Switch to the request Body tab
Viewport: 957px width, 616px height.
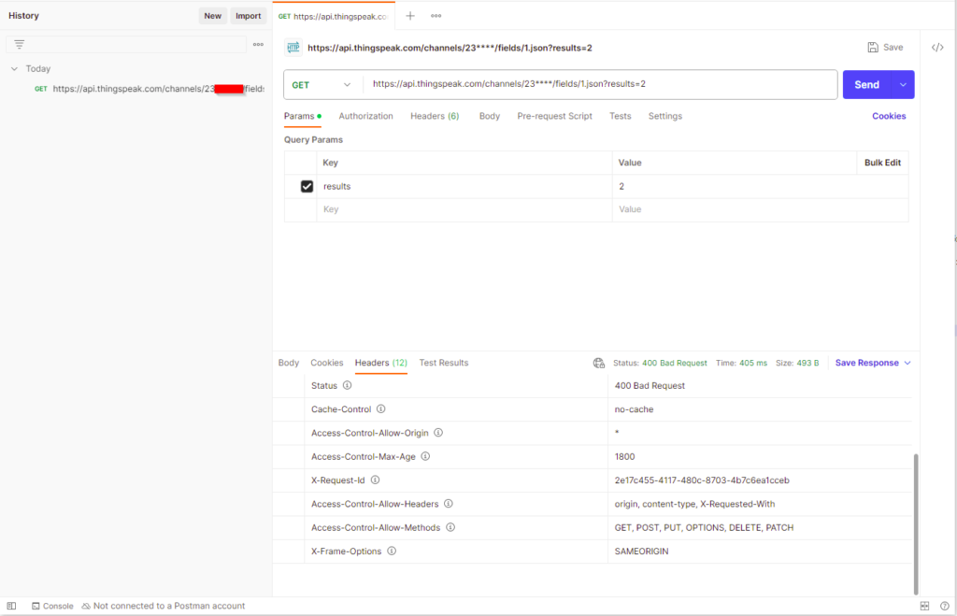(490, 116)
